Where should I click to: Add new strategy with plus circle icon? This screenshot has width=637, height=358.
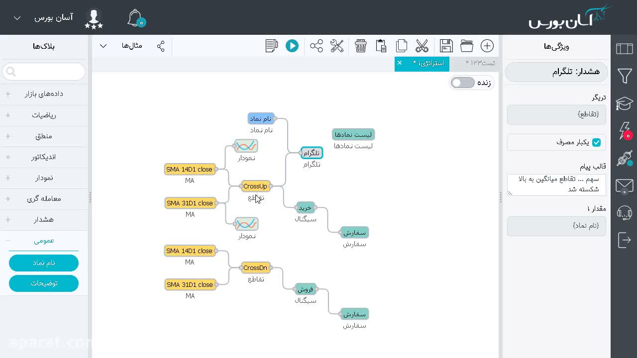487,46
